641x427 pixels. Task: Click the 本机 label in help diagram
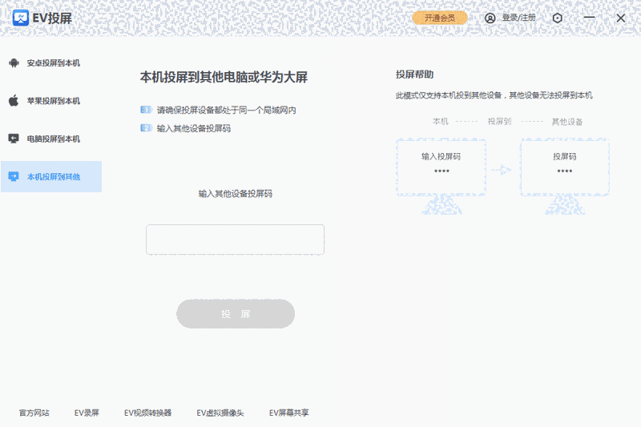440,121
